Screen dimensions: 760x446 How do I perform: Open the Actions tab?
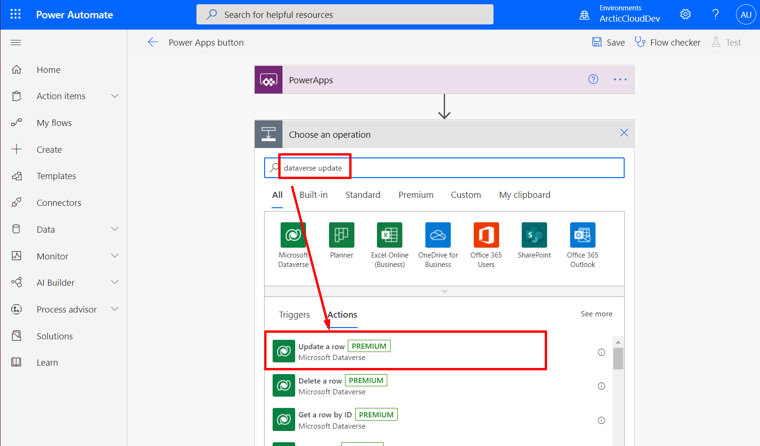coord(342,315)
